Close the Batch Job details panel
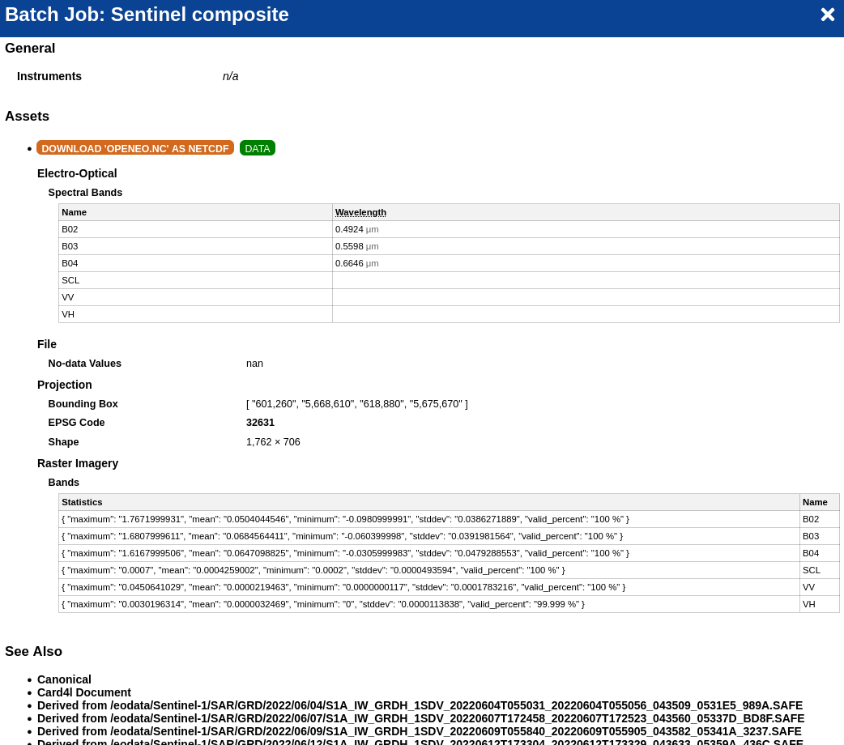This screenshot has width=844, height=745. pos(828,15)
